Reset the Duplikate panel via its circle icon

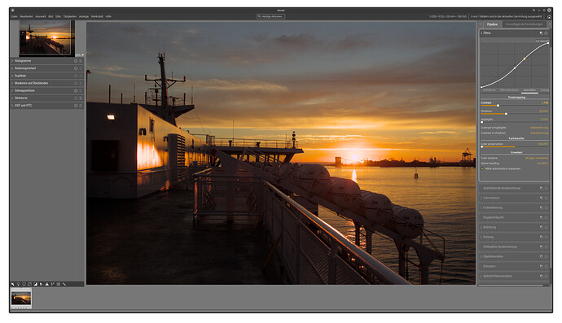[76, 76]
